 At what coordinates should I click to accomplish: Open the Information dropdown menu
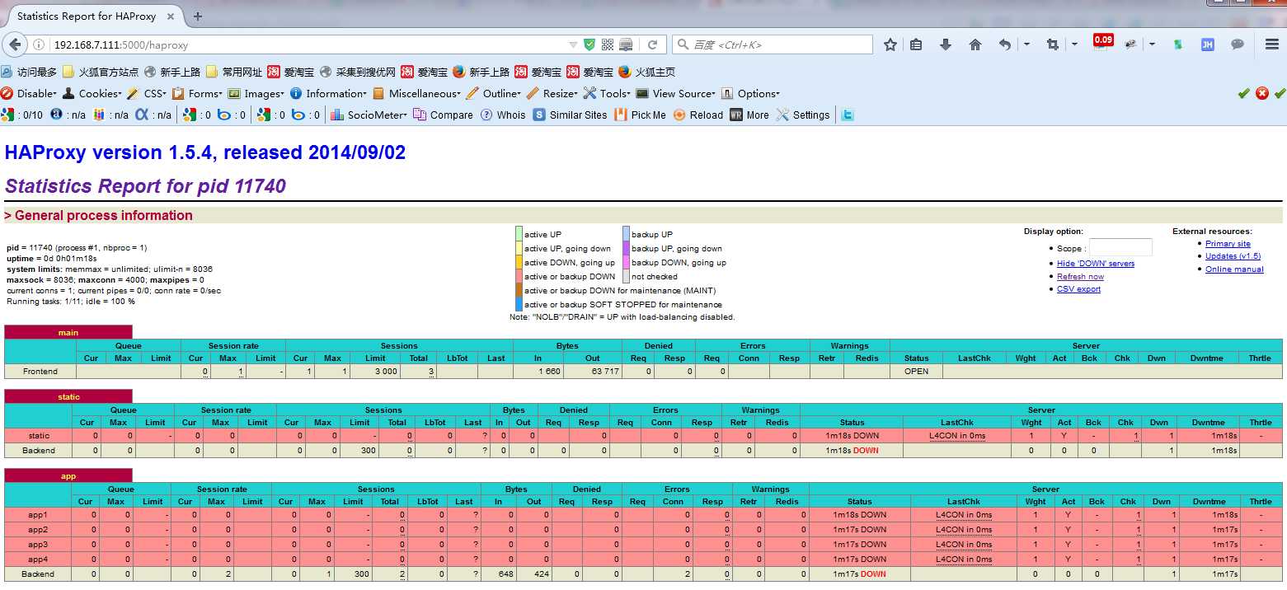point(328,93)
